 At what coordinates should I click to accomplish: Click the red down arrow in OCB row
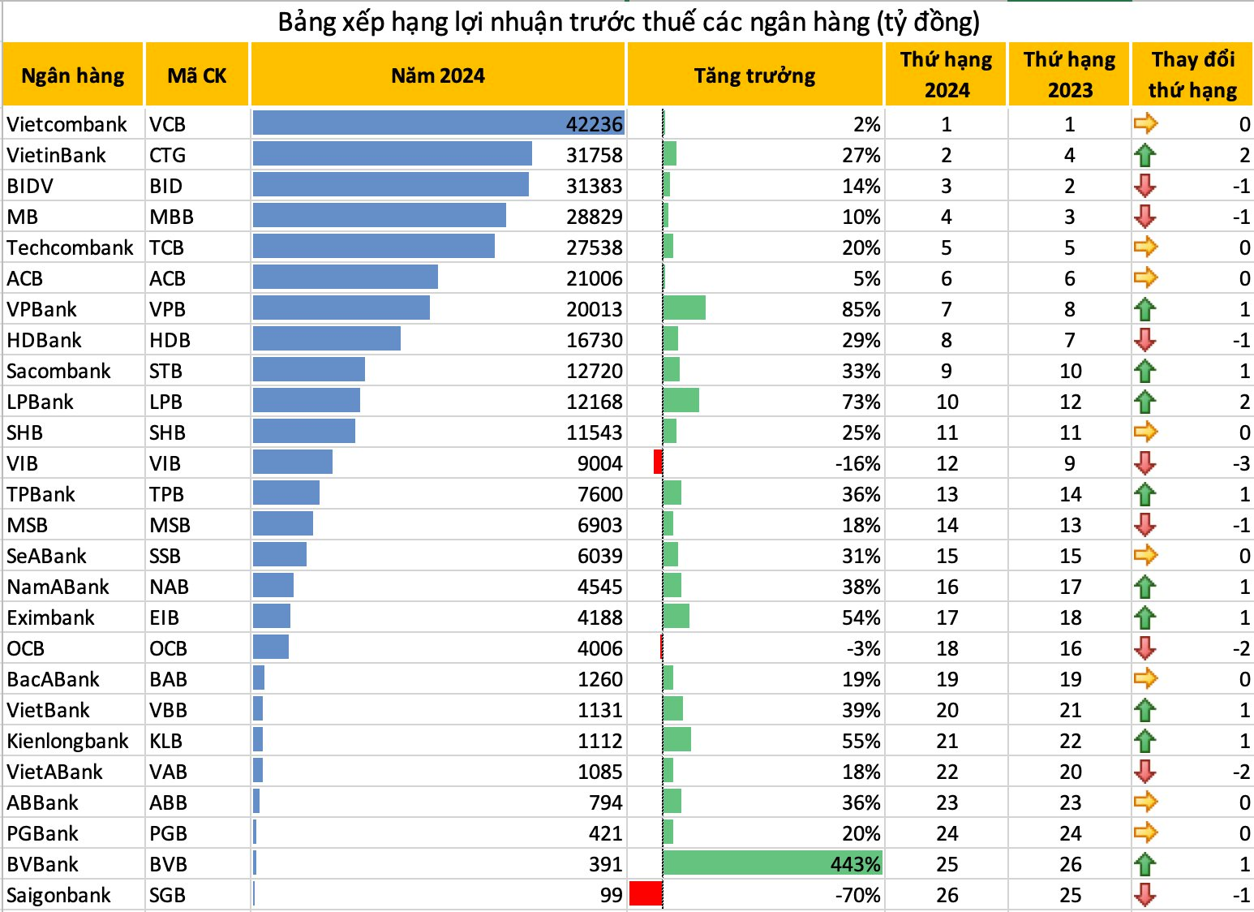(x=1144, y=648)
